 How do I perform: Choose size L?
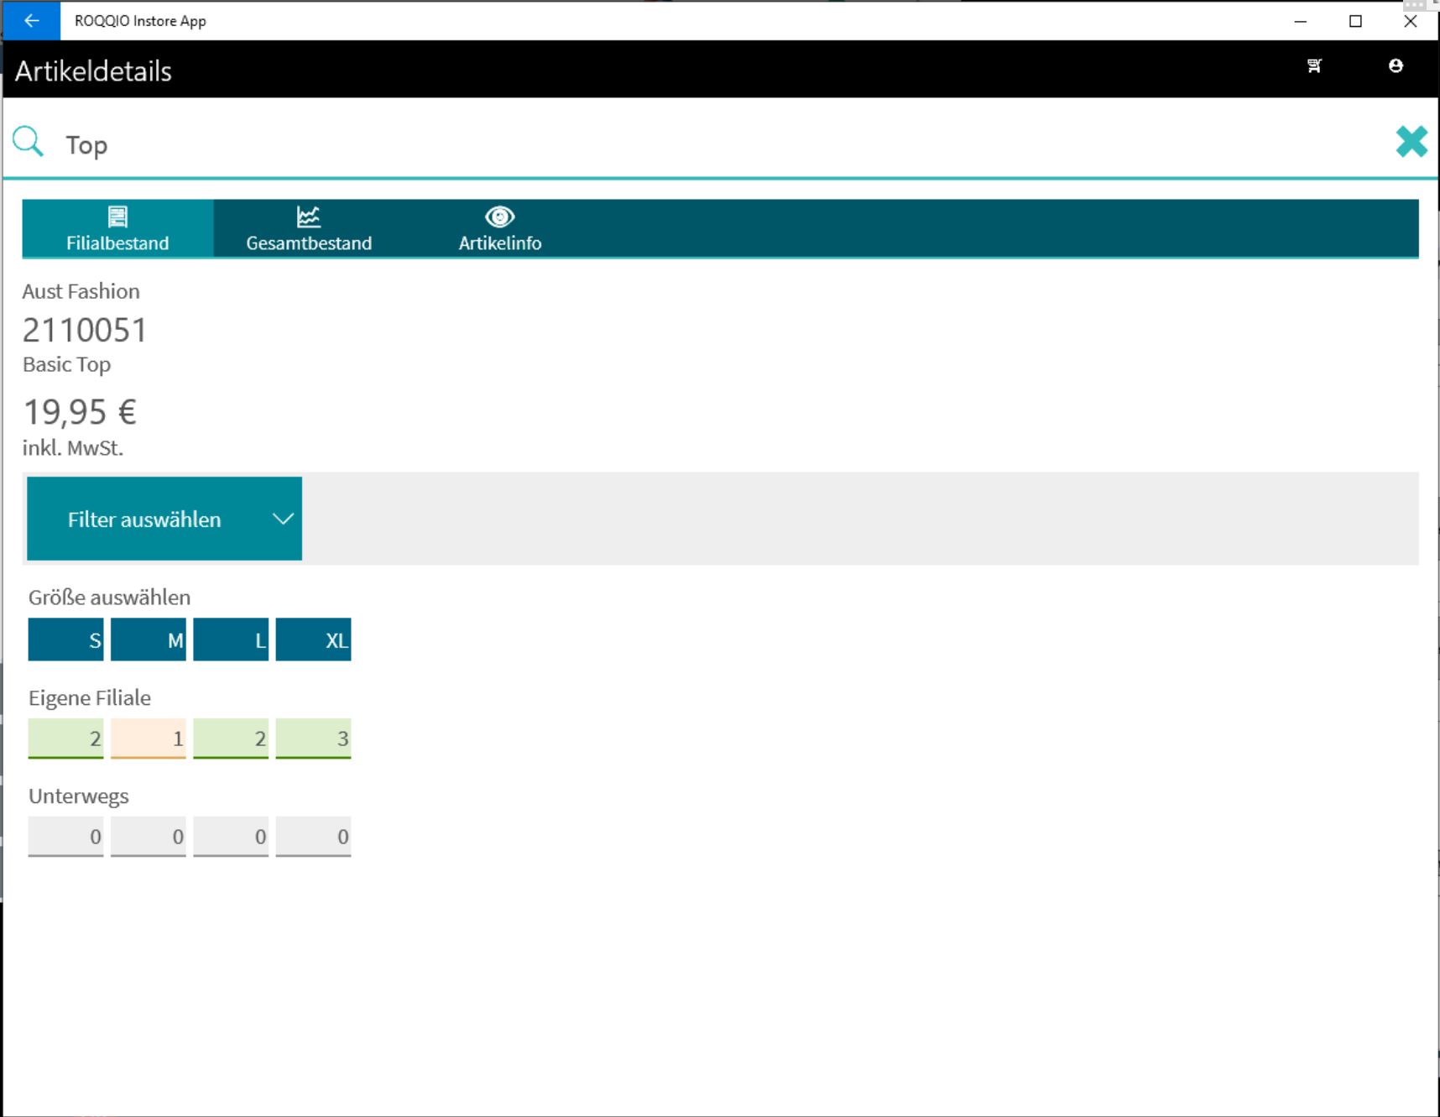[x=231, y=640]
